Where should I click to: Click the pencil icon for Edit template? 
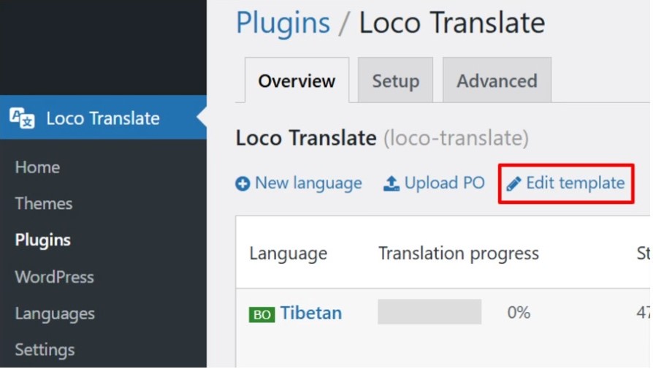(514, 183)
